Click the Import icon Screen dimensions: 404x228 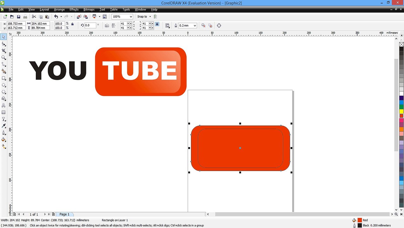coord(79,16)
